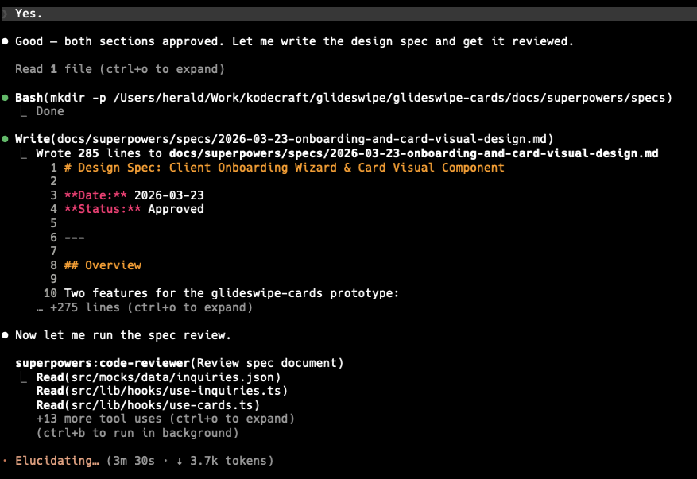Click the green bullet next to Bash command

[6, 98]
